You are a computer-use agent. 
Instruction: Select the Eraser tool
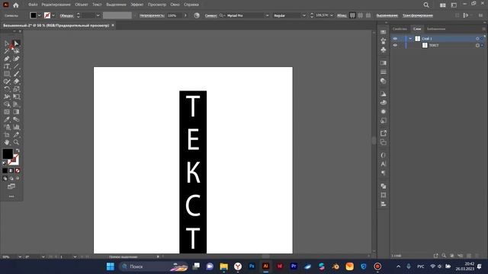tap(16, 81)
